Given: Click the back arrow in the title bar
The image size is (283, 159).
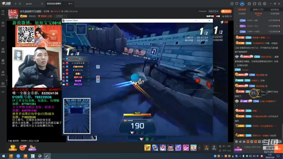Looking at the screenshot, I should coord(16,4).
